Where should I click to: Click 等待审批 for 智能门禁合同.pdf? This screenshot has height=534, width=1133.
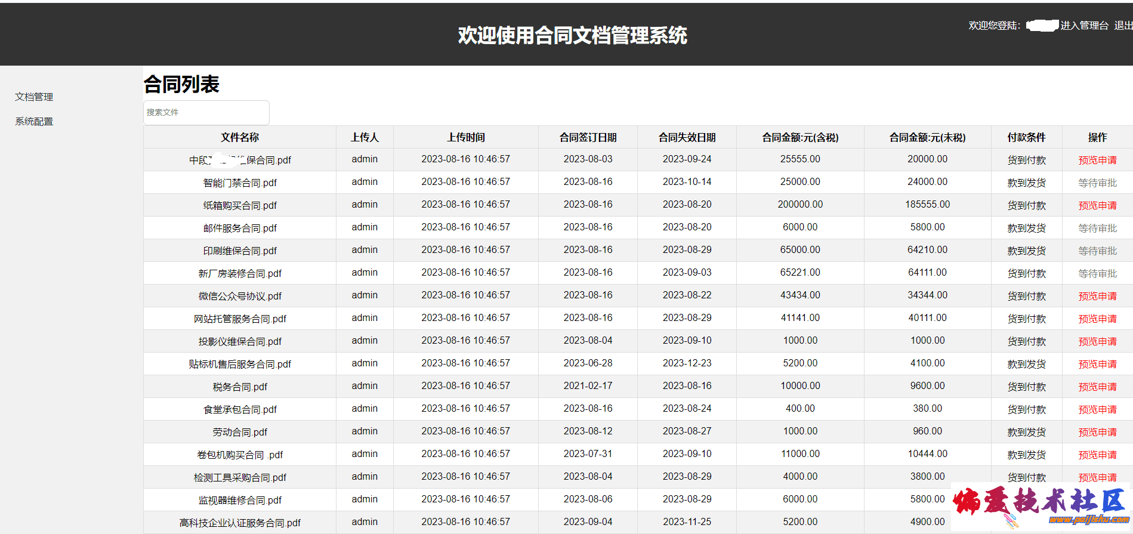1097,183
